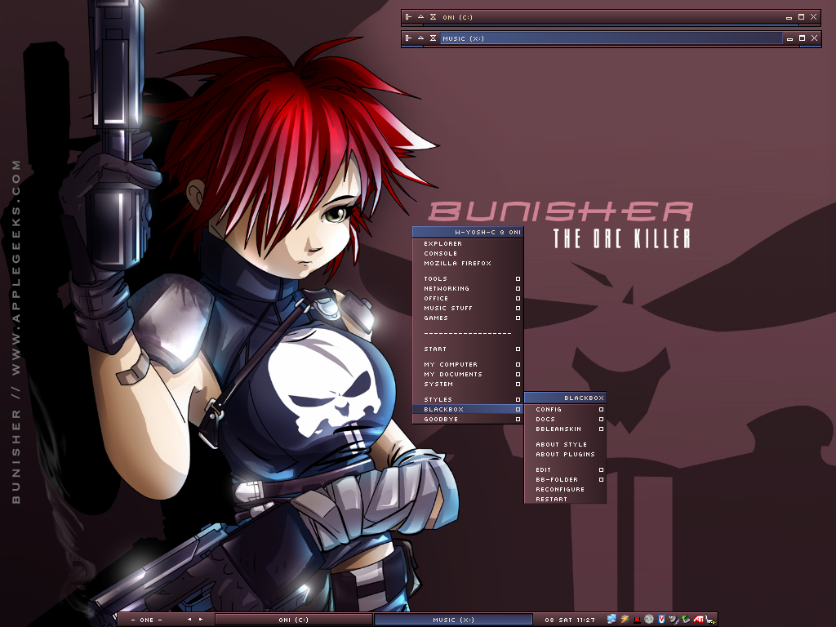The height and width of the screenshot is (627, 836).
Task: Expand the System submenu
Action: point(468,384)
